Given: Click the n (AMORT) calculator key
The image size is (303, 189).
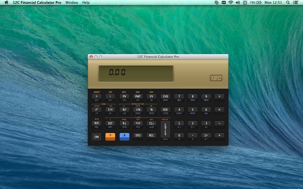Looking at the screenshot, I should (97, 98).
